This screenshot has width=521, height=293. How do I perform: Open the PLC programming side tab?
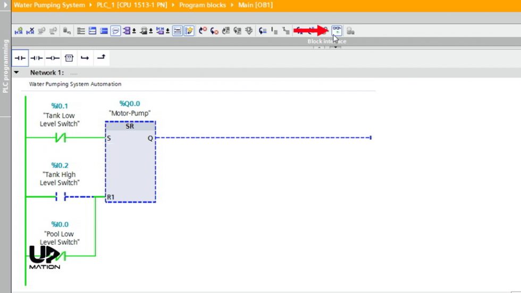point(5,66)
